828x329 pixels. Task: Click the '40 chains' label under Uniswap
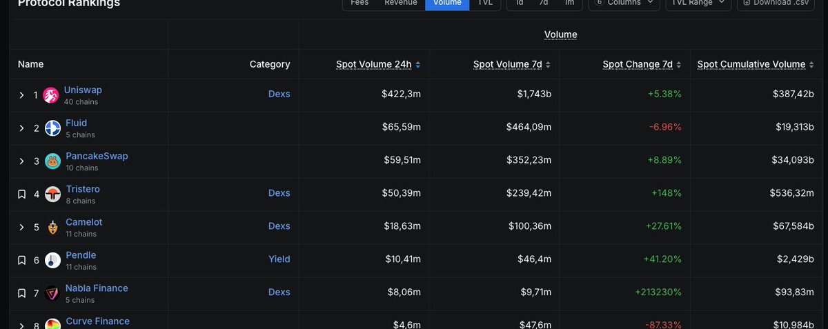[81, 102]
